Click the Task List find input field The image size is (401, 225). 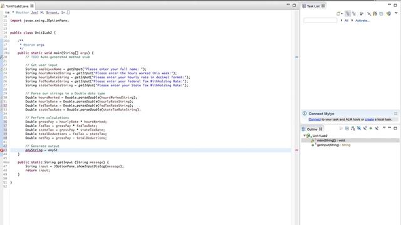tap(320, 21)
